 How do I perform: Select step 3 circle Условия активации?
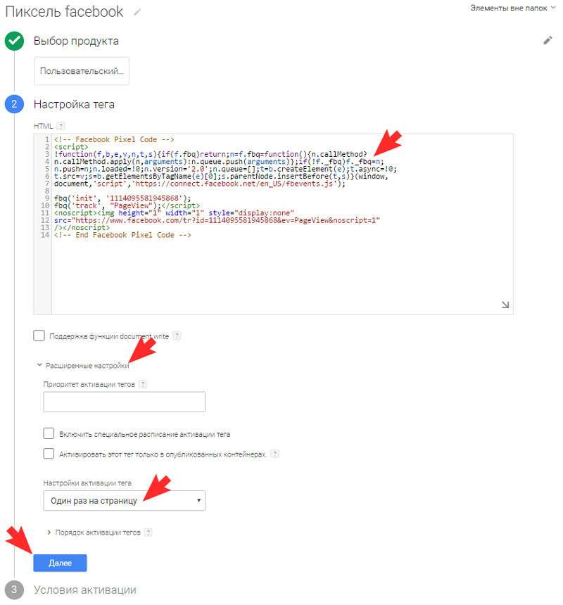(14, 590)
